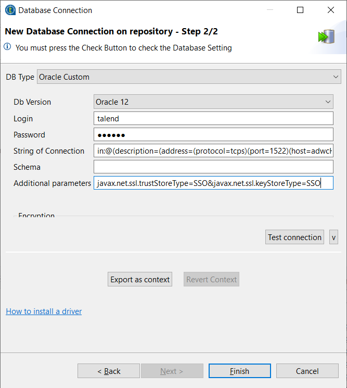Edit the Additional parameters field
This screenshot has height=388, width=347.
pos(213,183)
